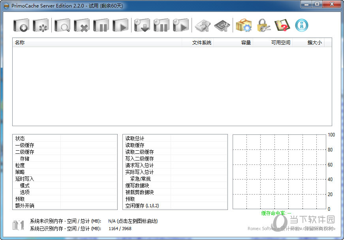
Task: Show the About info icon
Action: coord(302,25)
